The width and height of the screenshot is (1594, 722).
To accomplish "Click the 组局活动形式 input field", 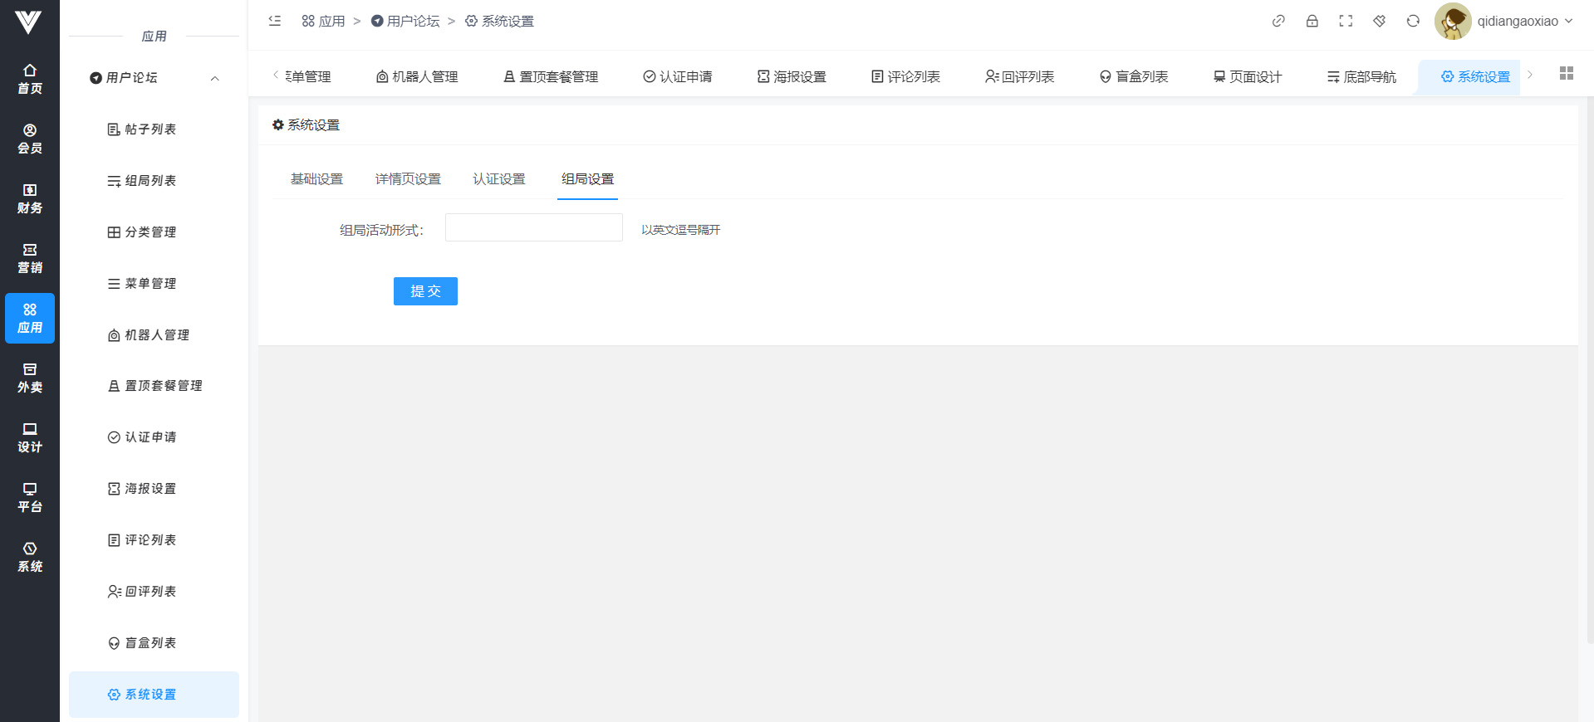I will [x=533, y=227].
